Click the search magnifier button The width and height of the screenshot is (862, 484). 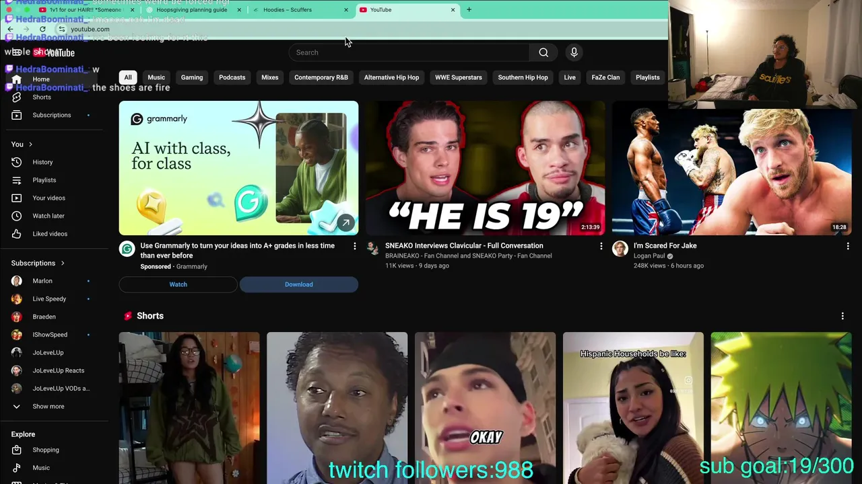coord(543,52)
